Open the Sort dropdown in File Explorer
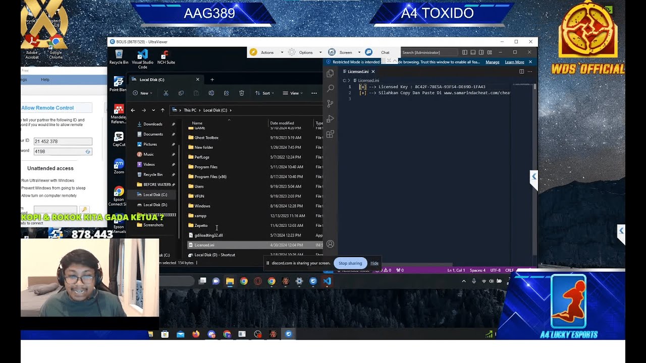Screen dimensions: 646x363 pyautogui.click(x=265, y=93)
